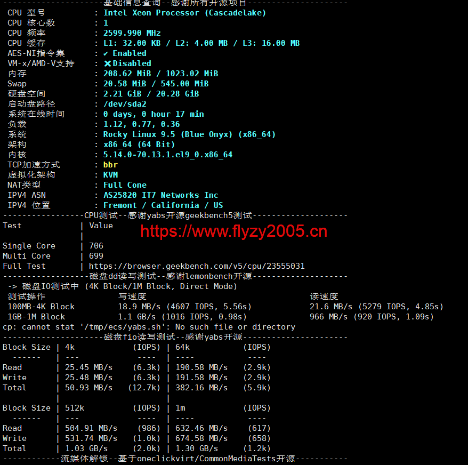Image resolution: width=468 pixels, height=465 pixels.
Task: Click disk space value '2.21 GiB / 20.28 GiB'
Action: (151, 94)
